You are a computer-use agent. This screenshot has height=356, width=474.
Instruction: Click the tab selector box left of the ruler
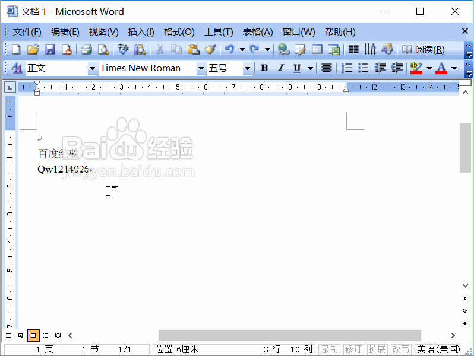[10, 88]
